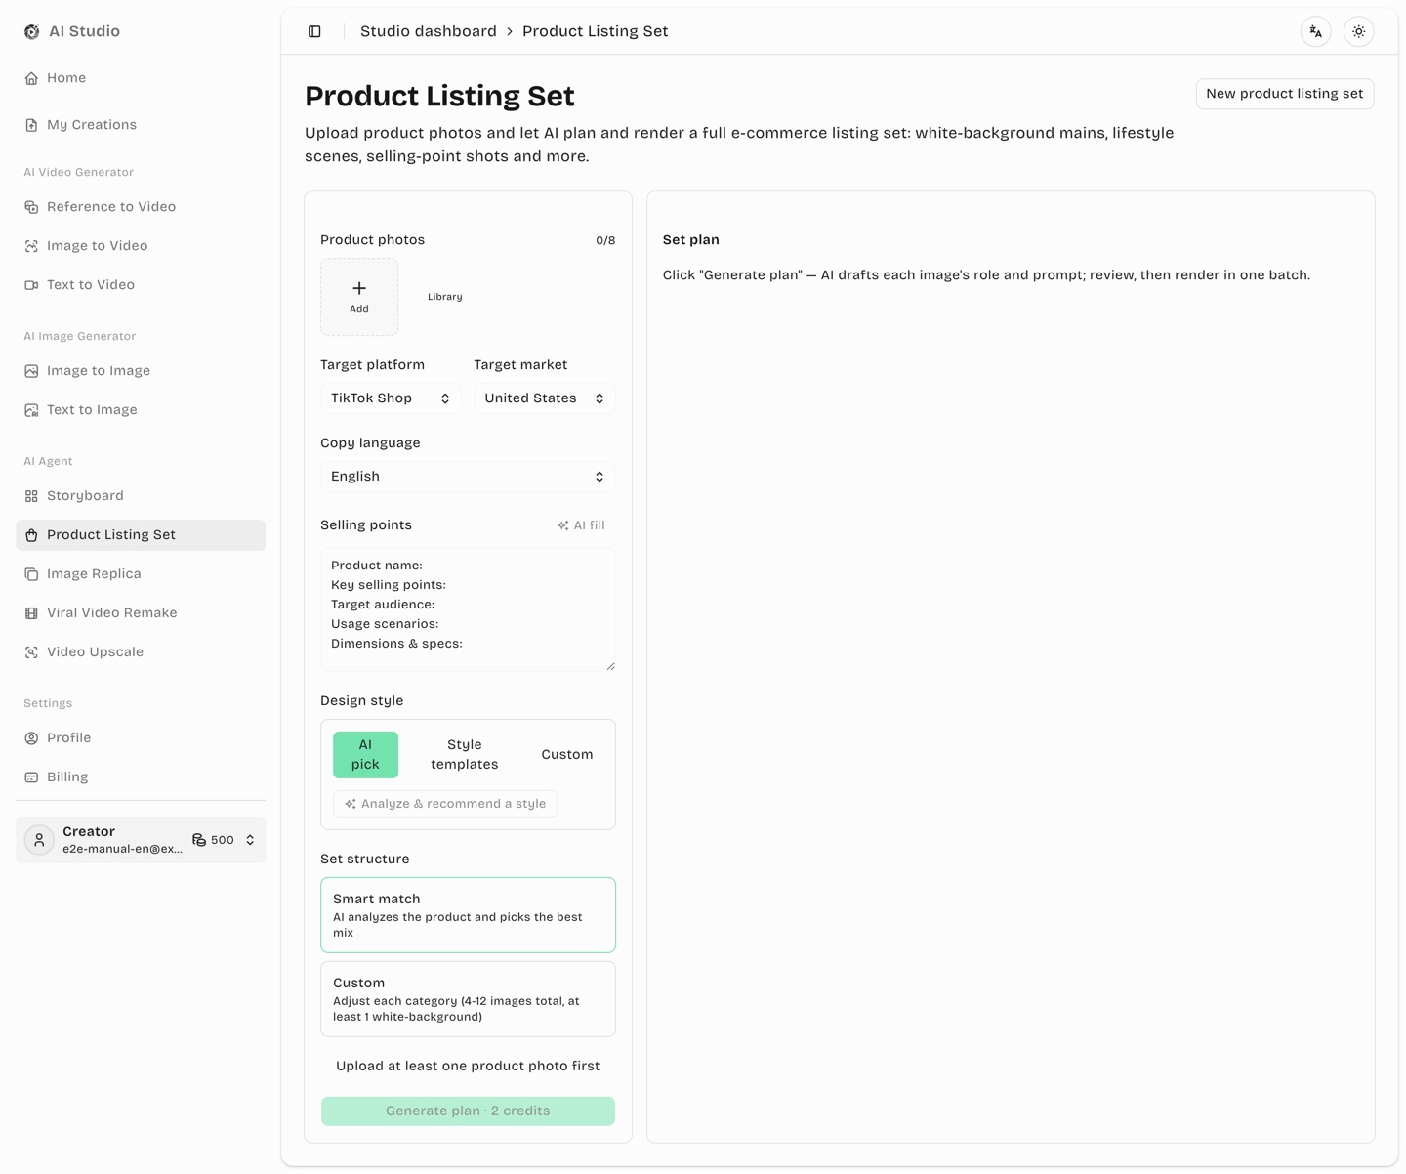Image resolution: width=1406 pixels, height=1174 pixels.
Task: Go to Text to Video
Action: point(141,285)
